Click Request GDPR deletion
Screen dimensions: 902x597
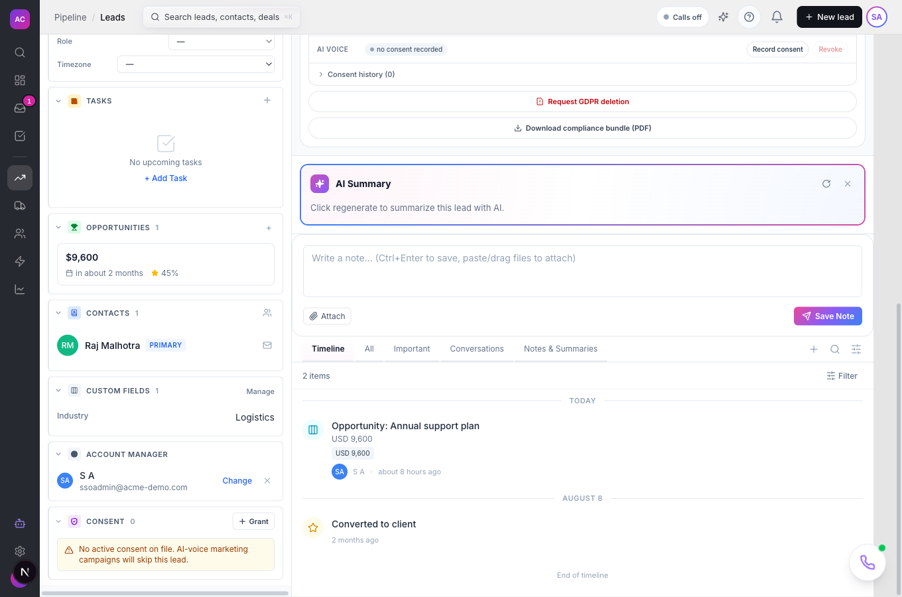click(582, 101)
